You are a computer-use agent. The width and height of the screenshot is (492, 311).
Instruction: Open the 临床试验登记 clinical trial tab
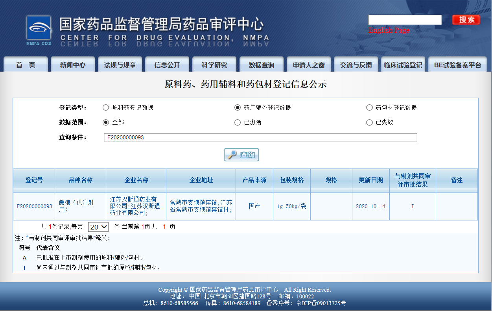click(403, 64)
